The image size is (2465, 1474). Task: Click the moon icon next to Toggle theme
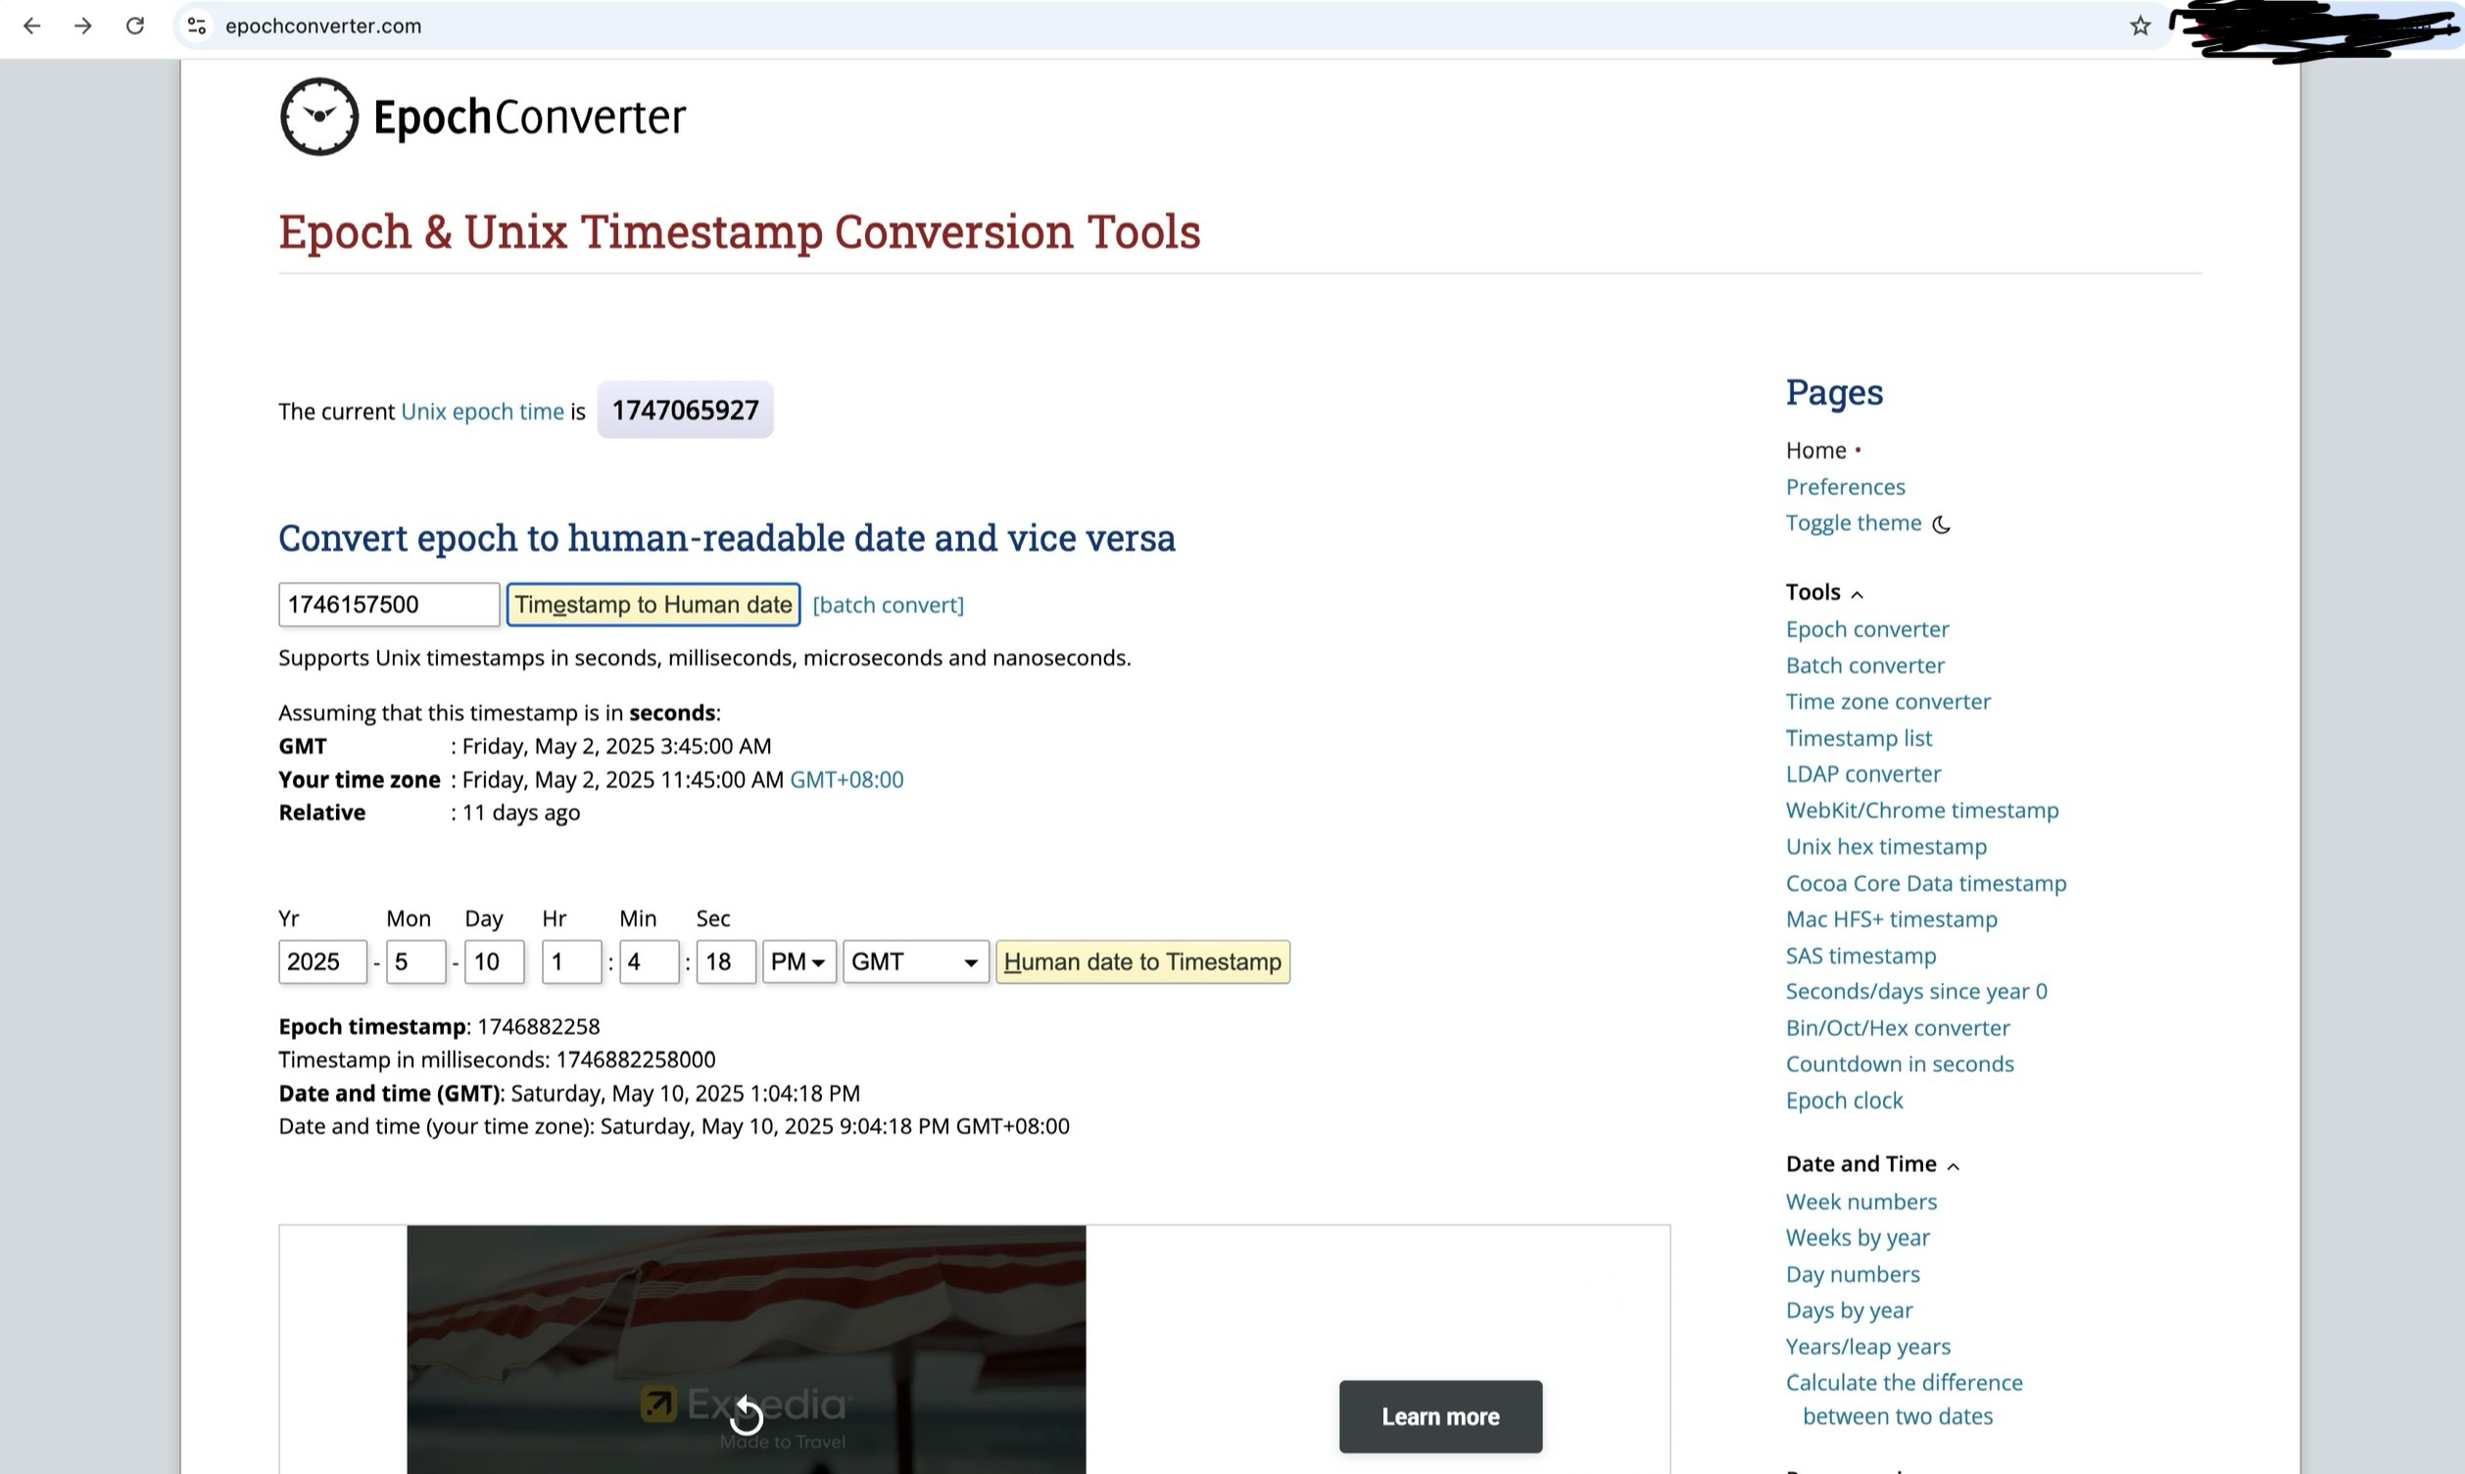1941,524
